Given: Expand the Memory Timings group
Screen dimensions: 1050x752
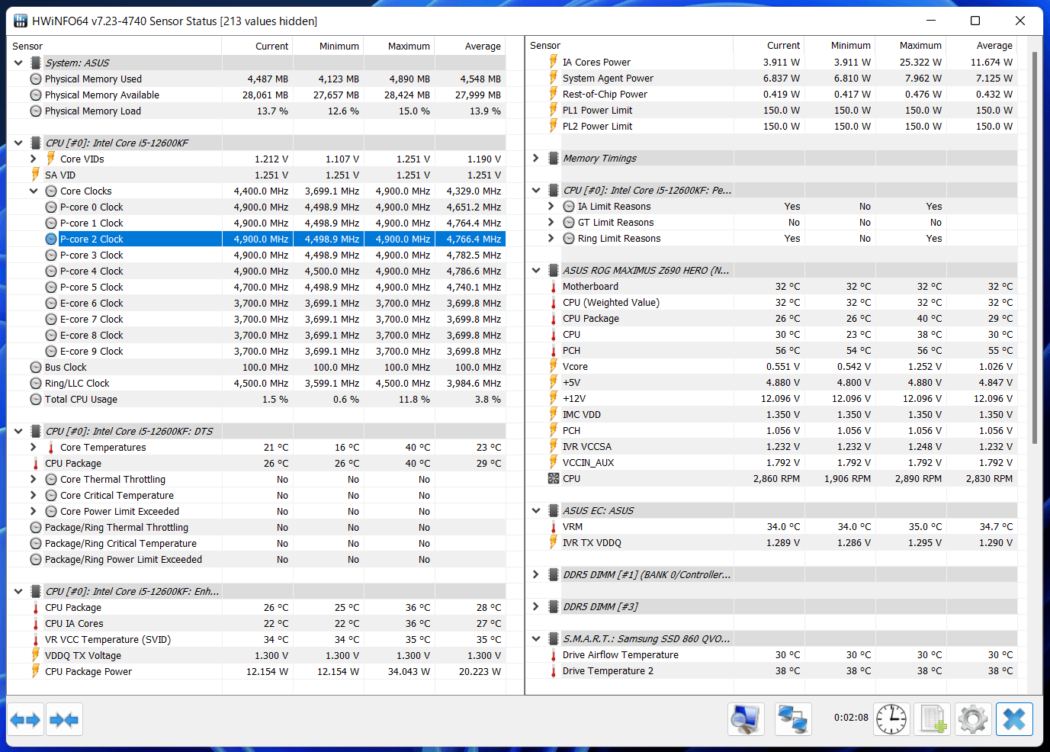Looking at the screenshot, I should (x=536, y=158).
